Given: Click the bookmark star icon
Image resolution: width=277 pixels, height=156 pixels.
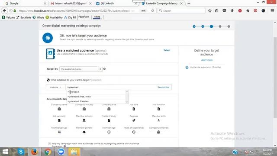Looking at the screenshot, I should pos(209,10).
